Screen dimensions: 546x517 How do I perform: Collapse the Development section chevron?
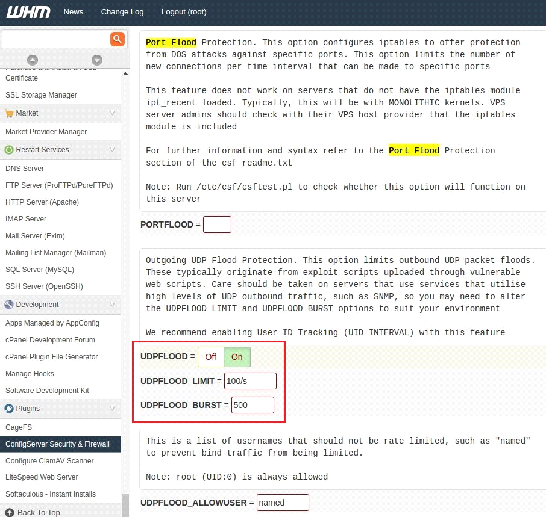(x=113, y=304)
